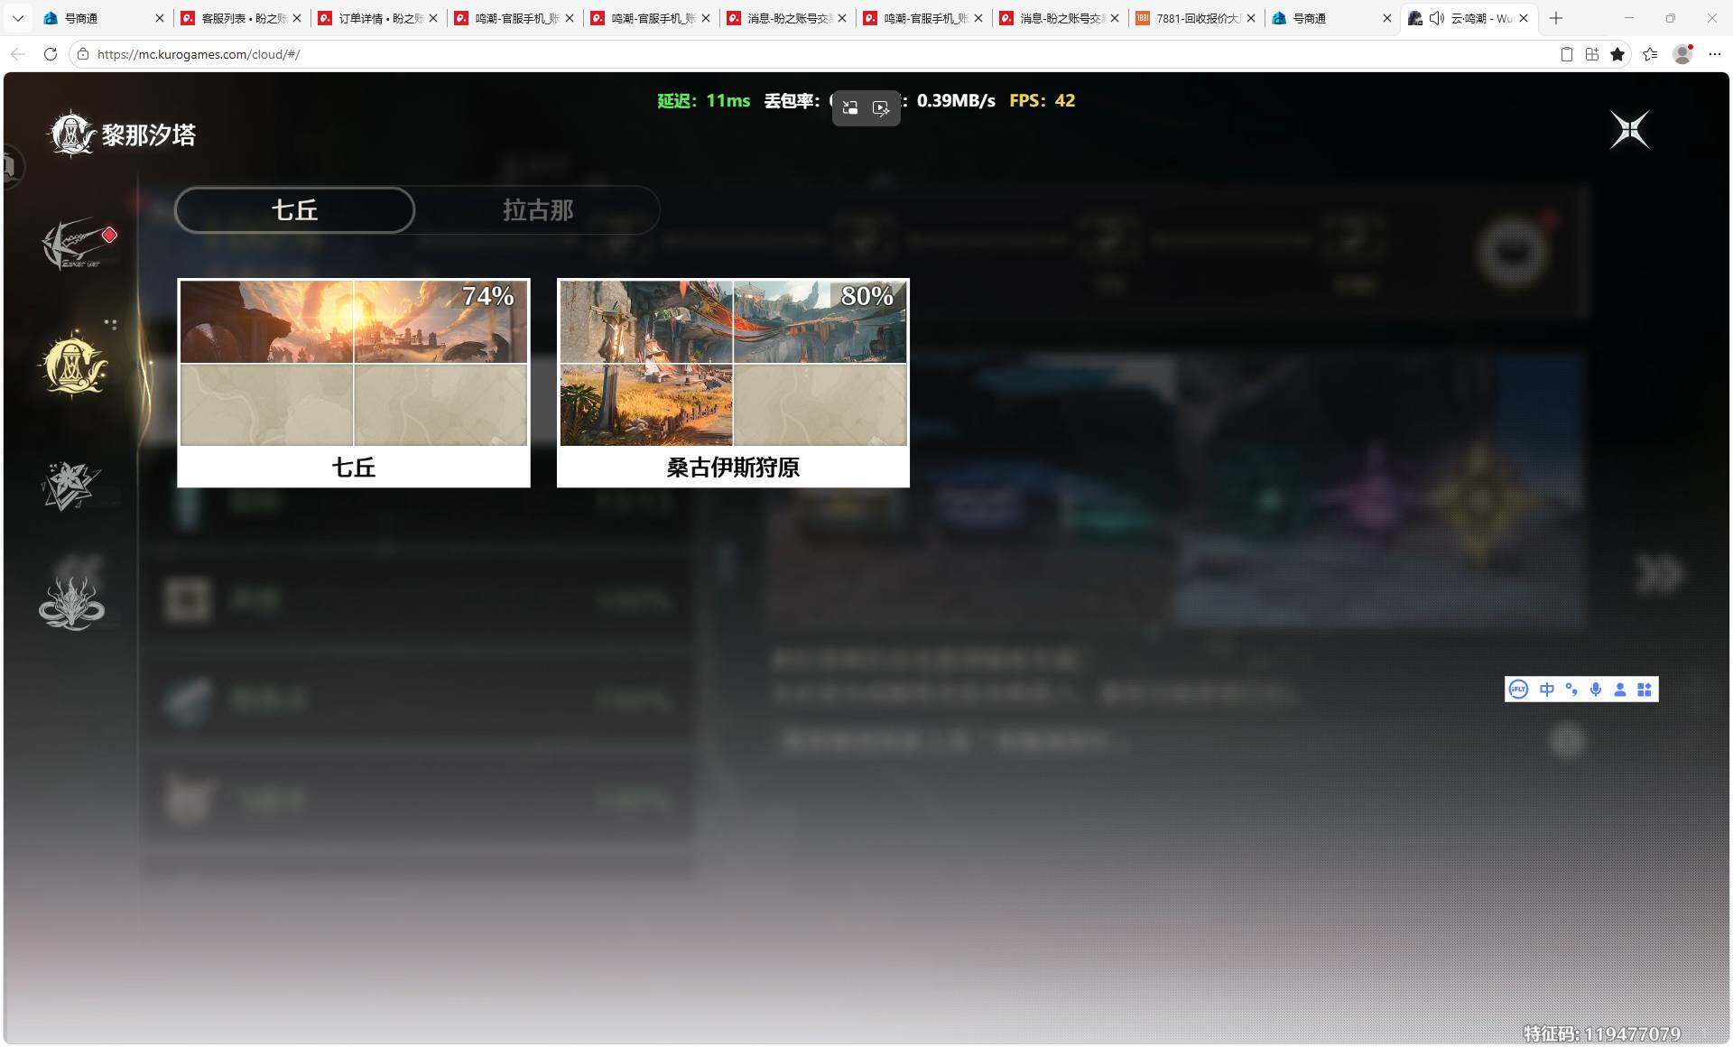The height and width of the screenshot is (1047, 1733).
Task: Click the 丢包率 packet loss label
Action: (792, 101)
